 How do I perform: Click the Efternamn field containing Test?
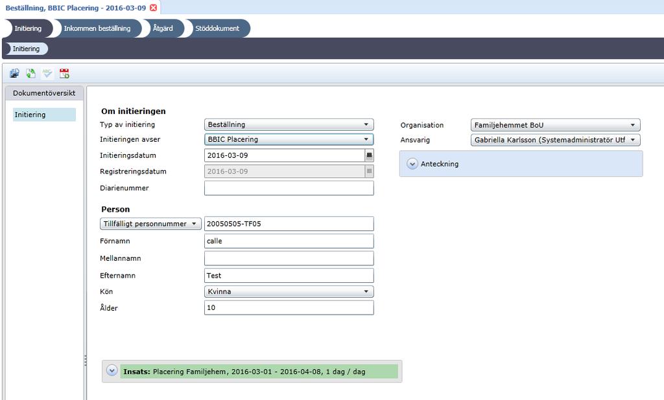(289, 275)
